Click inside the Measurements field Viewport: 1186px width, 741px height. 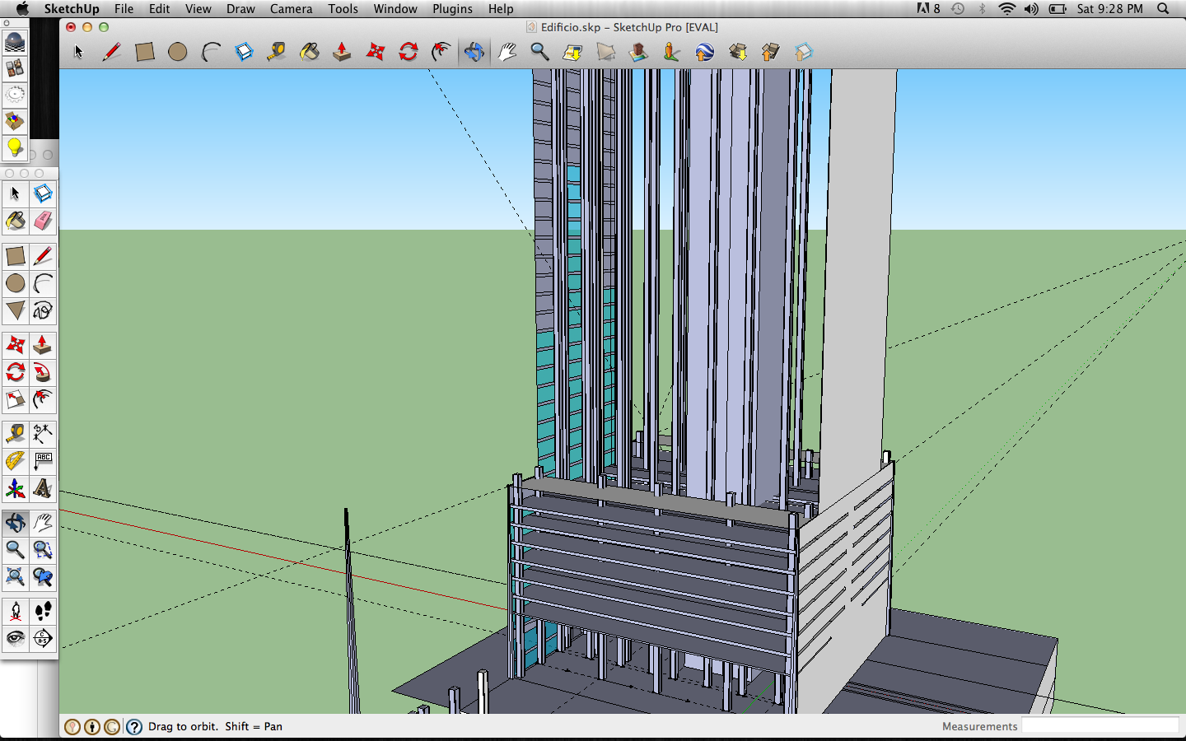[x=1101, y=726]
